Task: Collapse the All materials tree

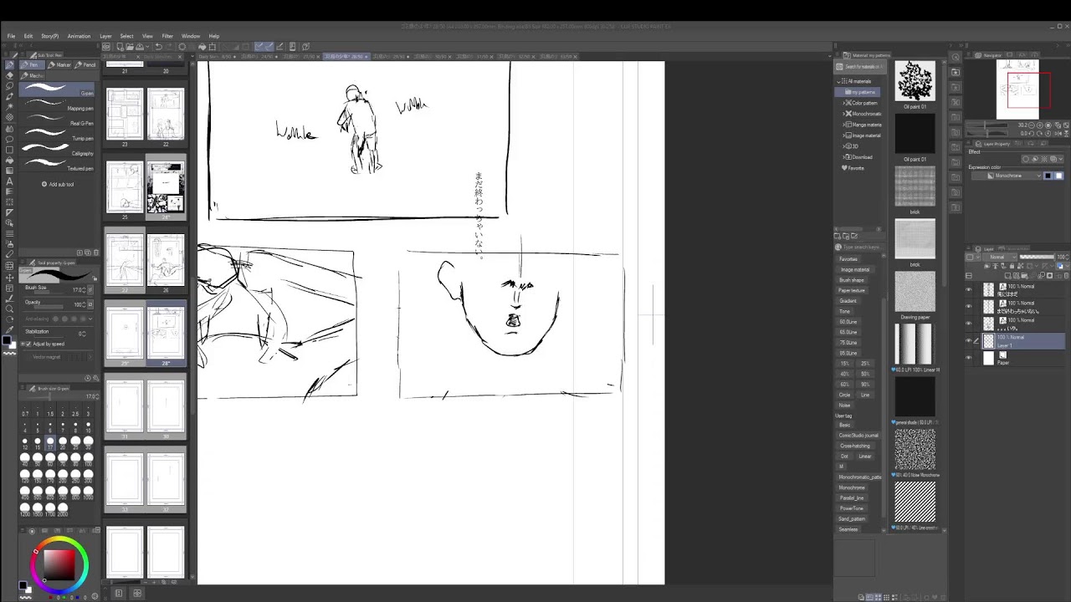Action: 838,82
